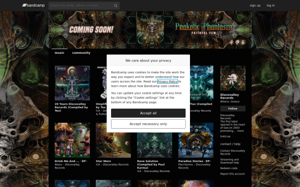Accept all cookies

pyautogui.click(x=148, y=113)
